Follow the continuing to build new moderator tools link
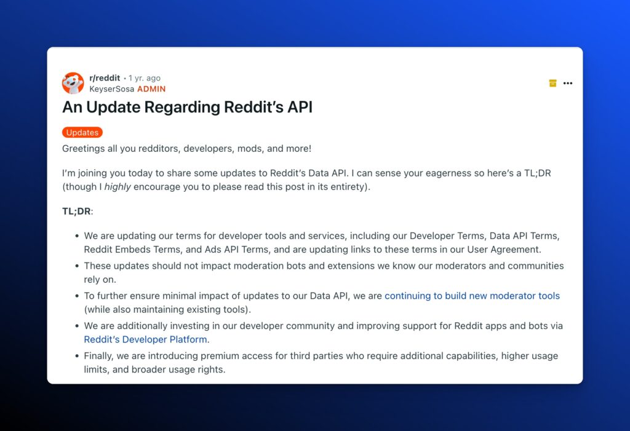The height and width of the screenshot is (431, 630). (472, 296)
